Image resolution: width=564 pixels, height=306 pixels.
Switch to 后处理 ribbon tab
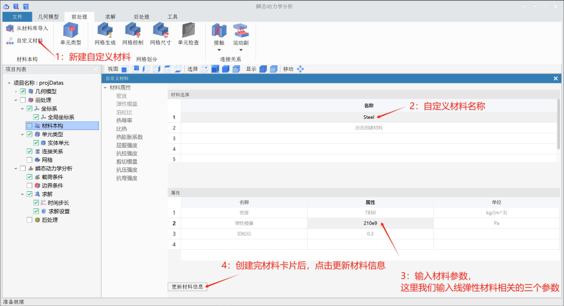point(142,17)
